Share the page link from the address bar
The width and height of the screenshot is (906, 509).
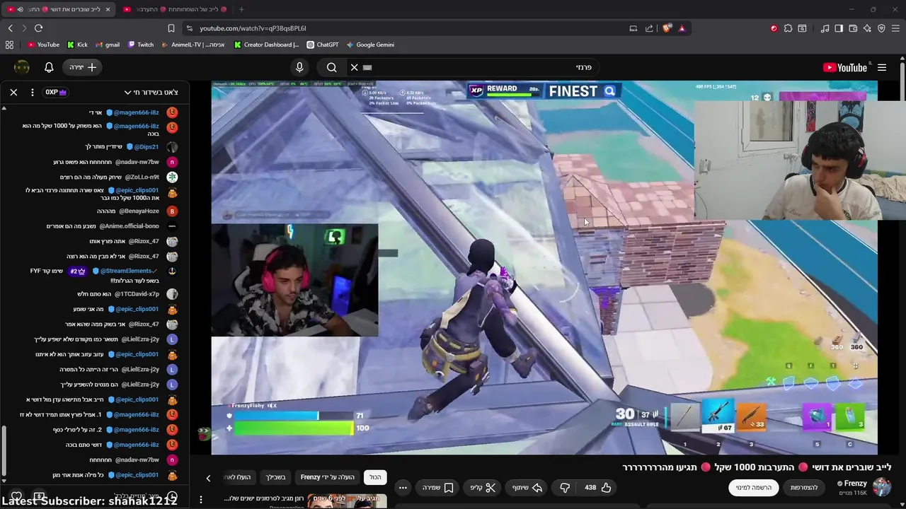[x=649, y=28]
